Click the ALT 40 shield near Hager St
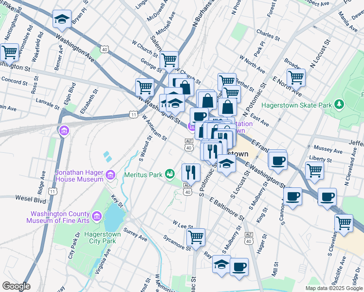364x292 pixels. pos(249,238)
